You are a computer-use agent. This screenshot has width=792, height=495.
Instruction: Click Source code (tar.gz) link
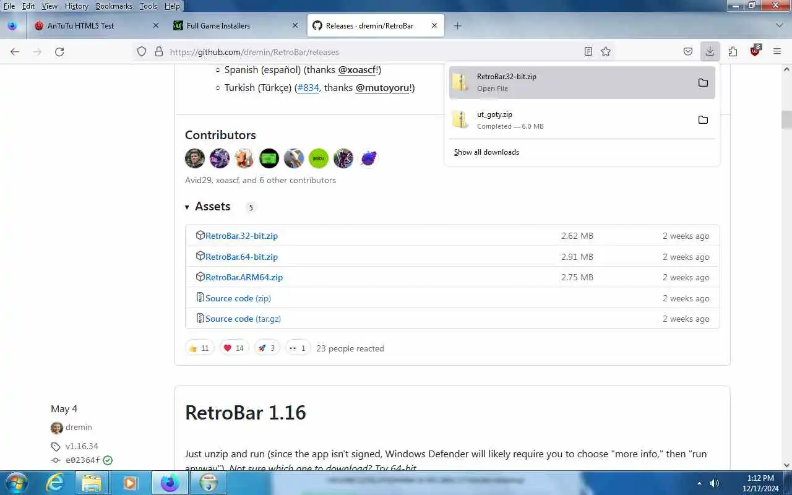(x=243, y=319)
